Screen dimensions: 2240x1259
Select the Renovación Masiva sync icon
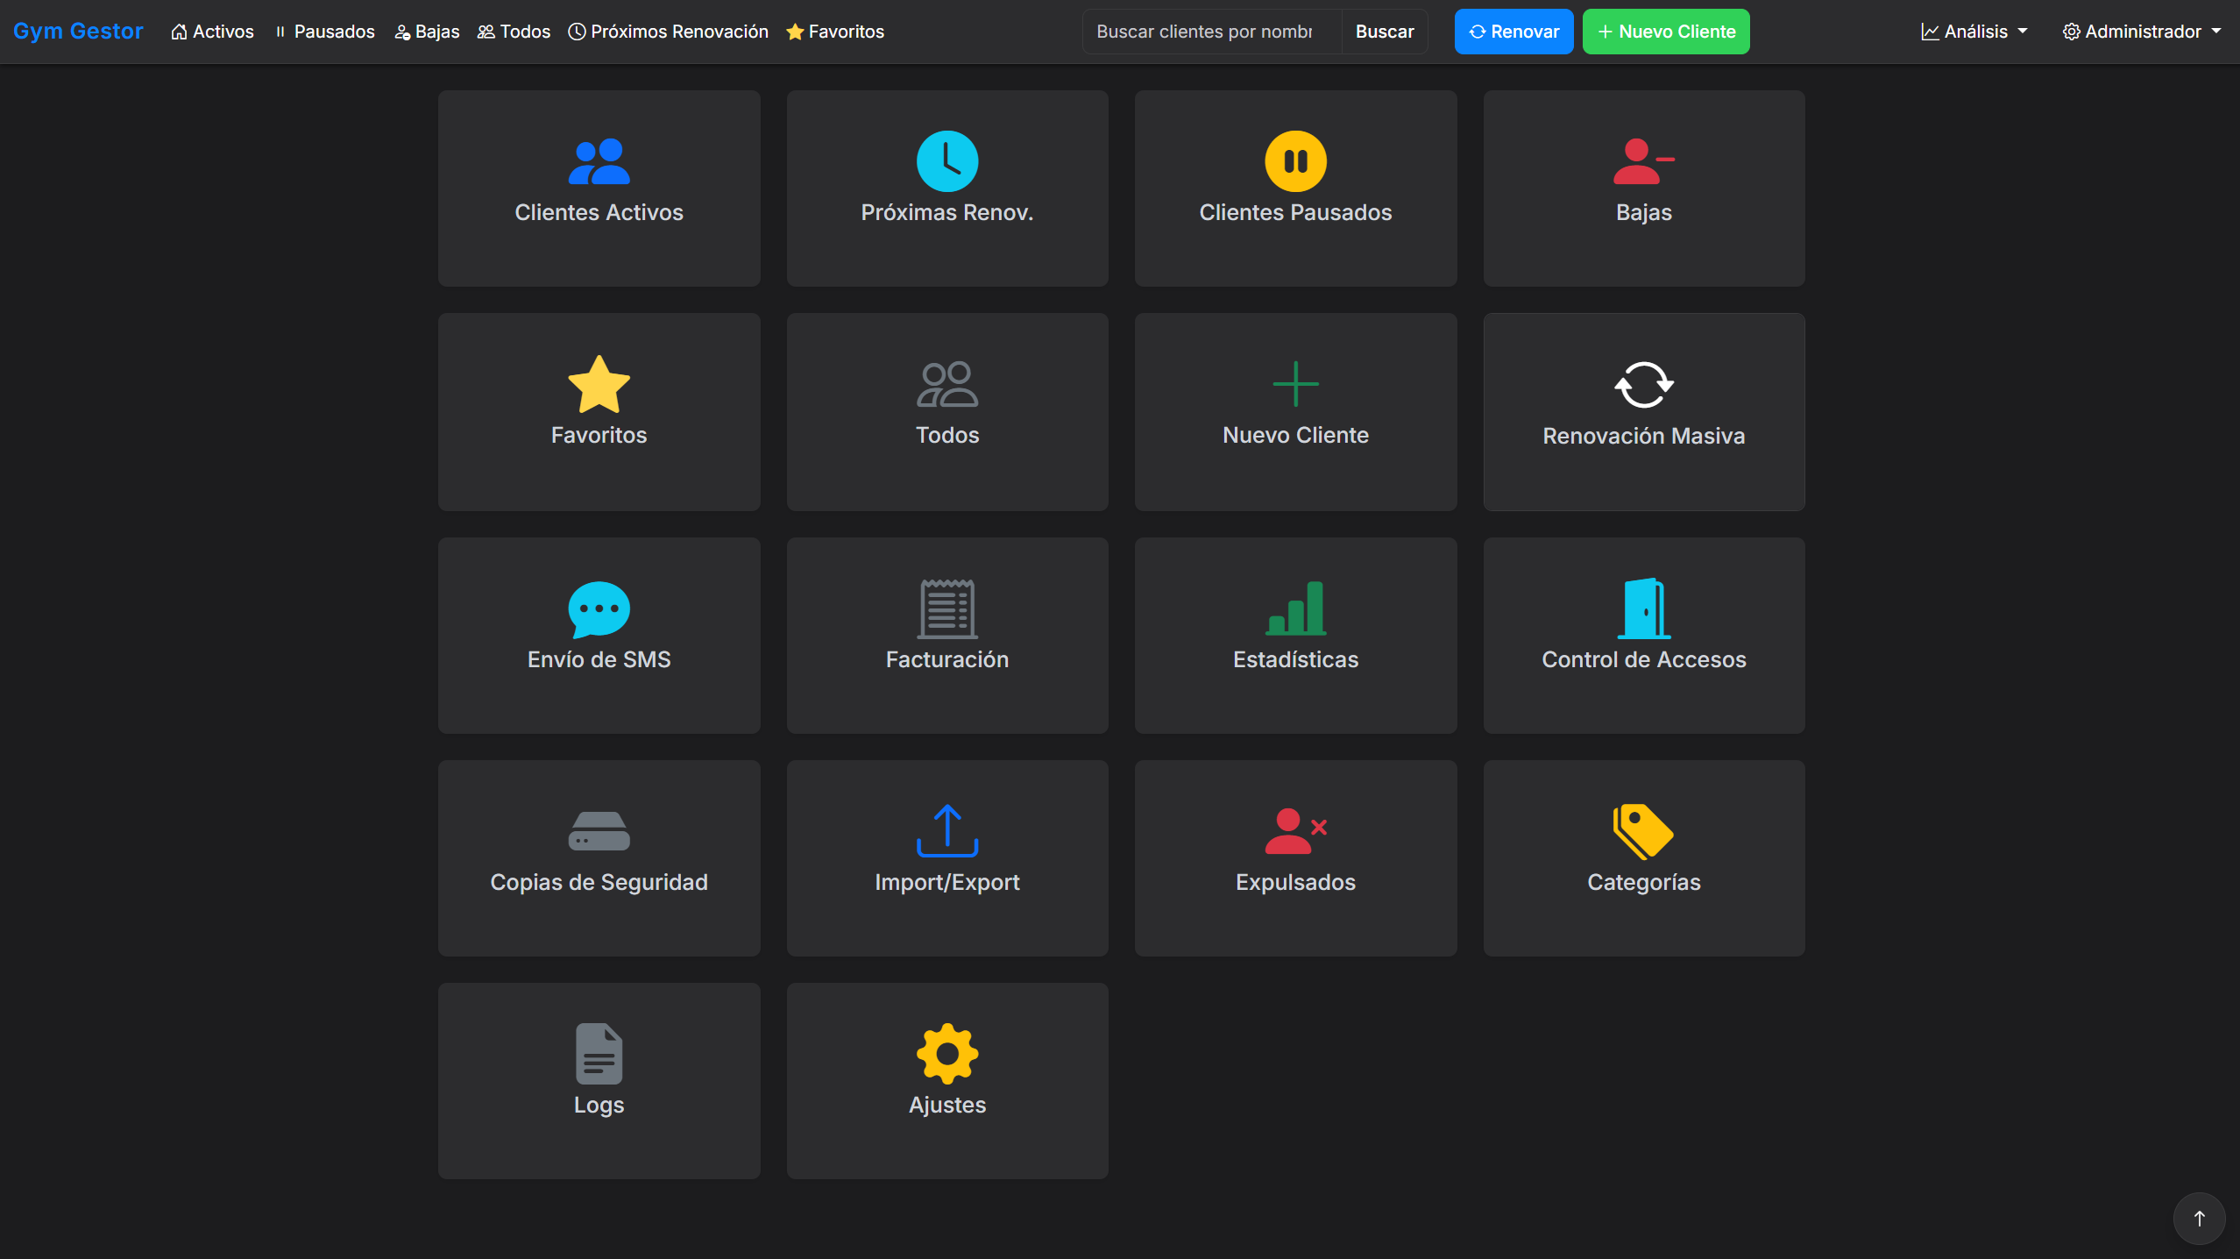coord(1642,385)
